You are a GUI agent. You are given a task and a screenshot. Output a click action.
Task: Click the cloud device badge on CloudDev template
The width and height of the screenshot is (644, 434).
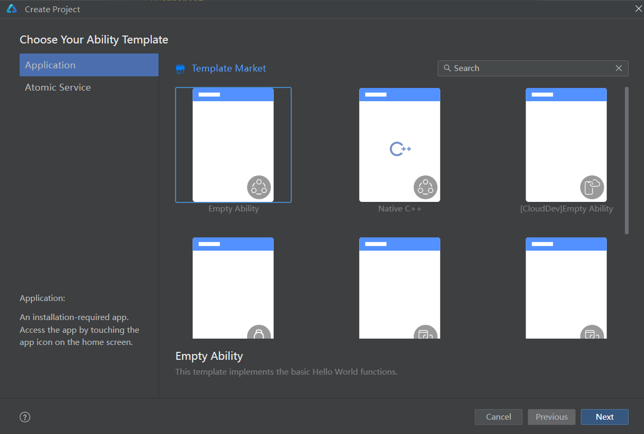click(592, 188)
